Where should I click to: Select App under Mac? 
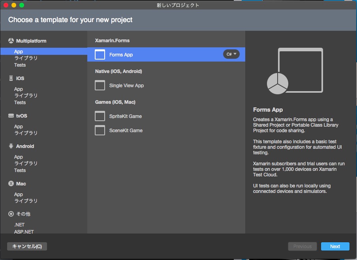[x=19, y=195]
